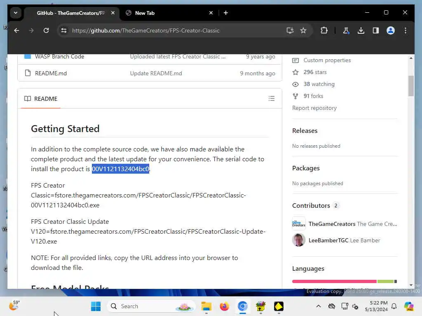Open Chrome three-dot menu
This screenshot has width=422, height=316.
click(x=406, y=30)
